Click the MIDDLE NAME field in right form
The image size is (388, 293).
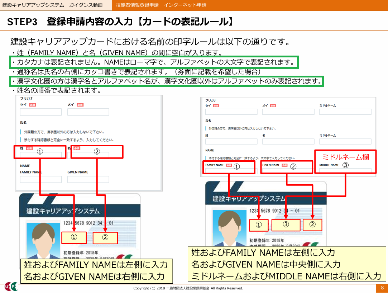click(x=345, y=171)
